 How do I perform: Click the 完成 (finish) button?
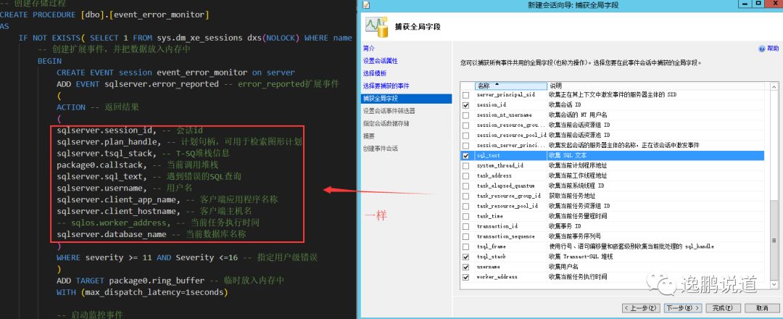click(x=723, y=308)
